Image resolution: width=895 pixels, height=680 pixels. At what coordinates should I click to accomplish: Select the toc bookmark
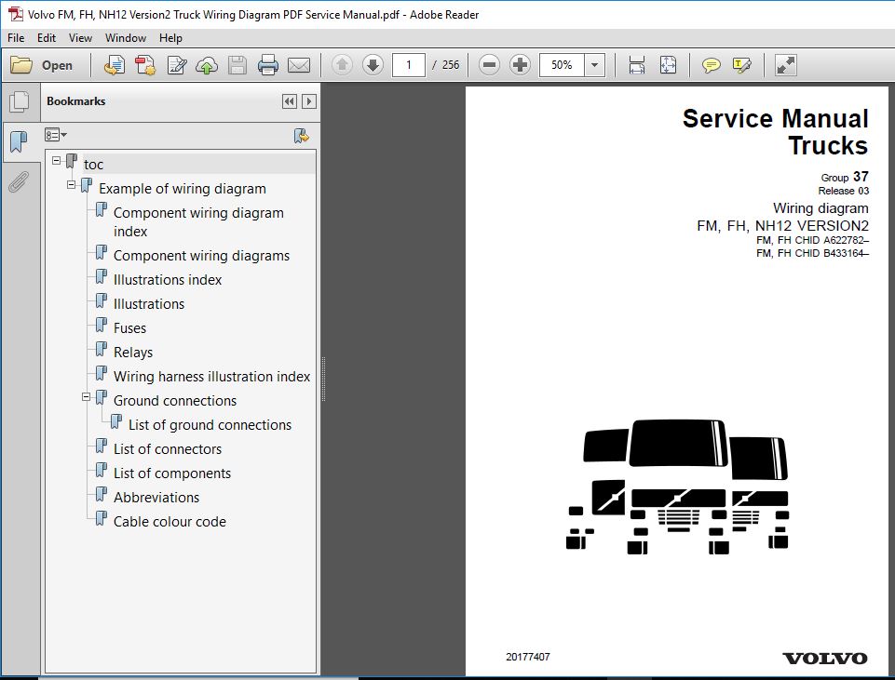94,165
